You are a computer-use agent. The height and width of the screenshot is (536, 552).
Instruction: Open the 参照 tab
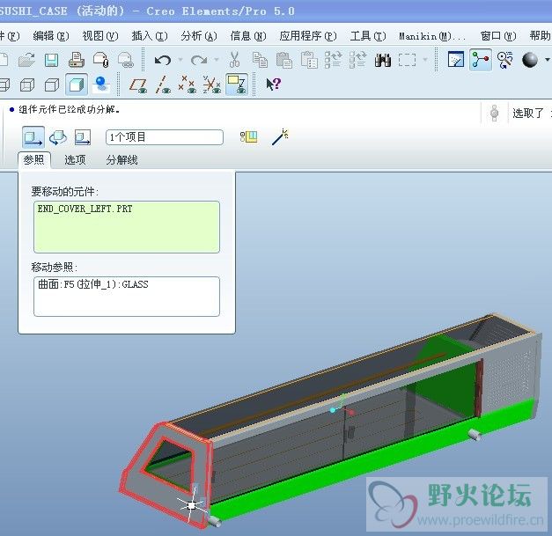[33, 160]
